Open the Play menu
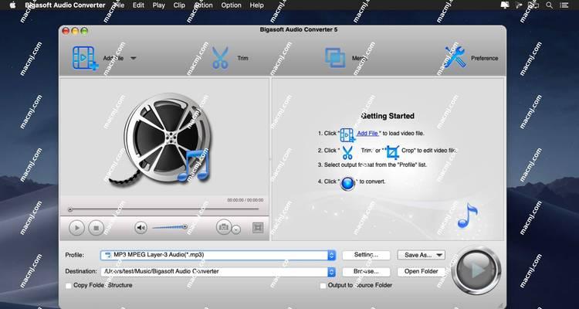 tap(159, 5)
